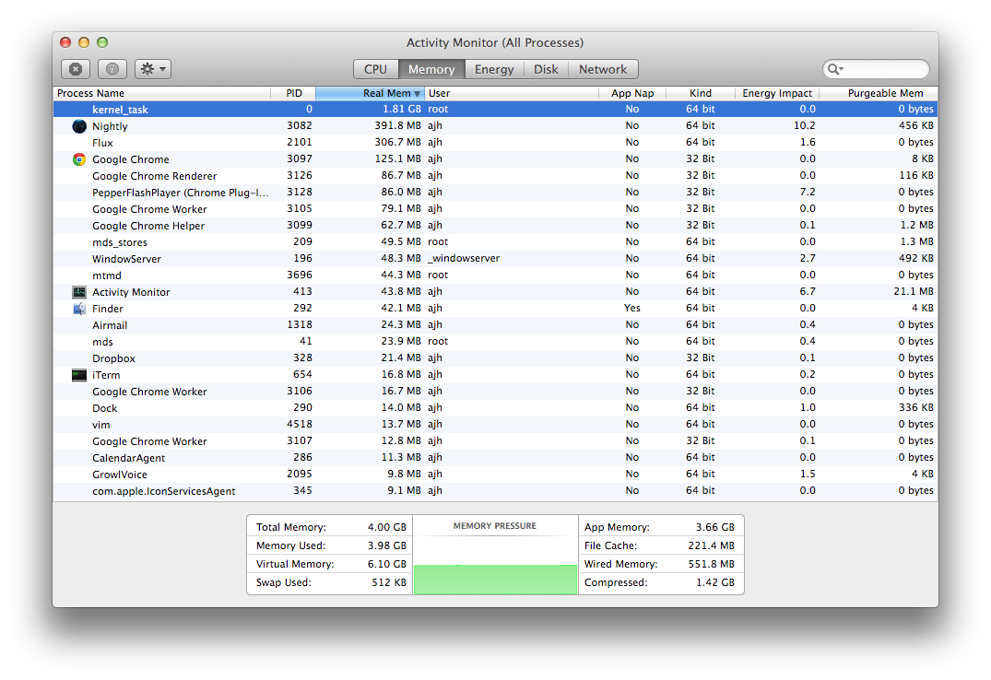Sort by PID column header
The image size is (991, 680).
293,93
